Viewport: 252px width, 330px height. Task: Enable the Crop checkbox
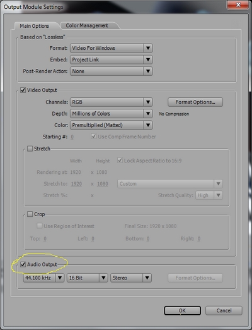[x=30, y=214]
